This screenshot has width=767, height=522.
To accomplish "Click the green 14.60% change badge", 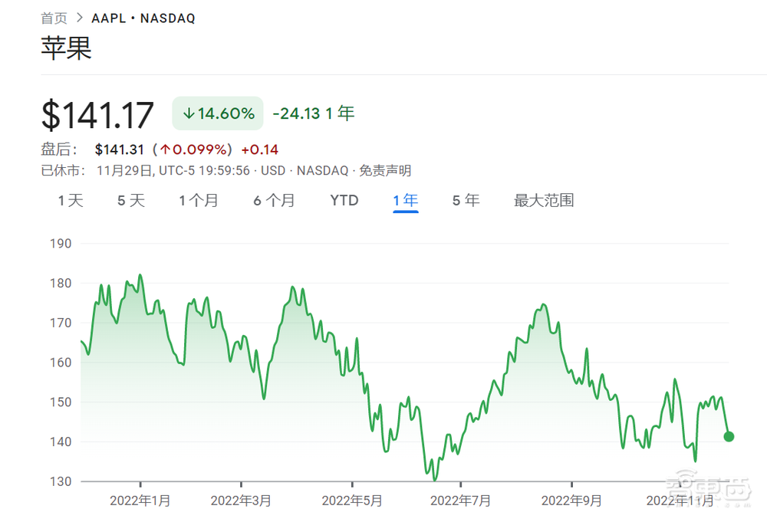I will 218,114.
